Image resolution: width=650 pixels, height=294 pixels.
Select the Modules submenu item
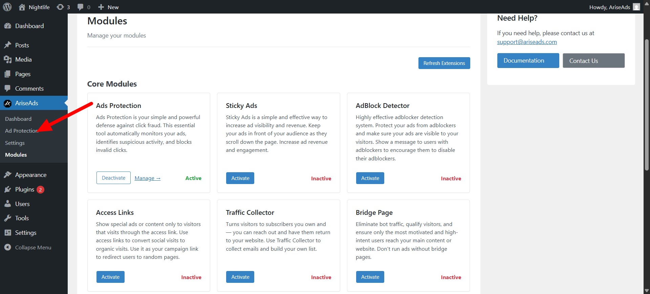[16, 155]
